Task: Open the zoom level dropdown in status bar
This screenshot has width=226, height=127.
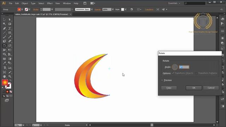Action: tap(23, 125)
